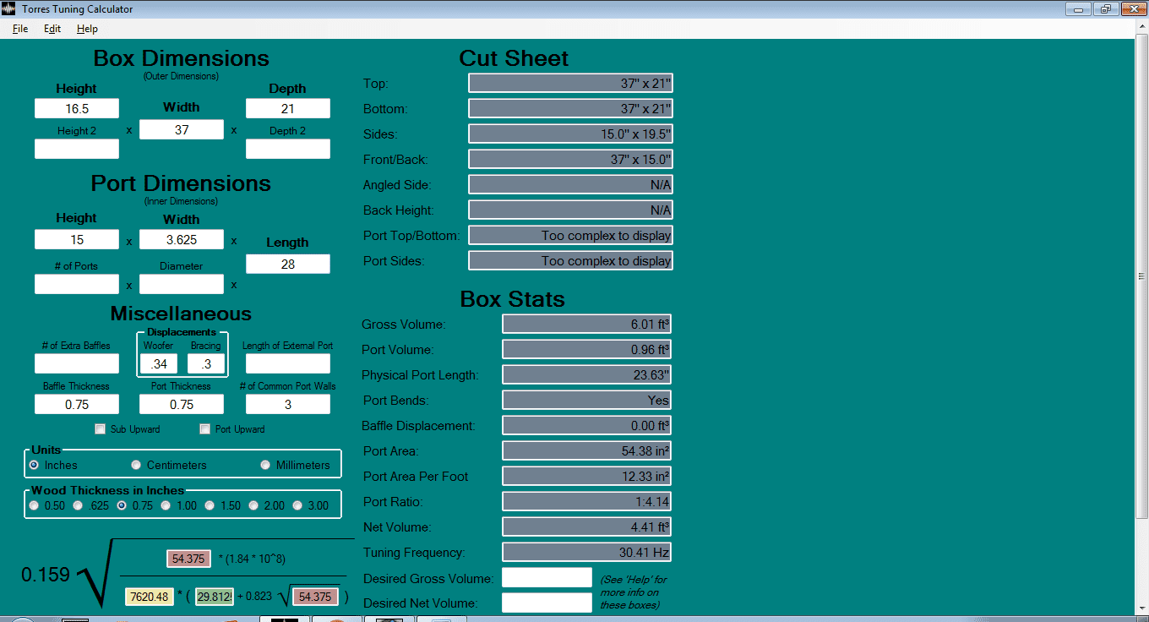Open the Edit menu
Screen dimensions: 1149x622
52,29
